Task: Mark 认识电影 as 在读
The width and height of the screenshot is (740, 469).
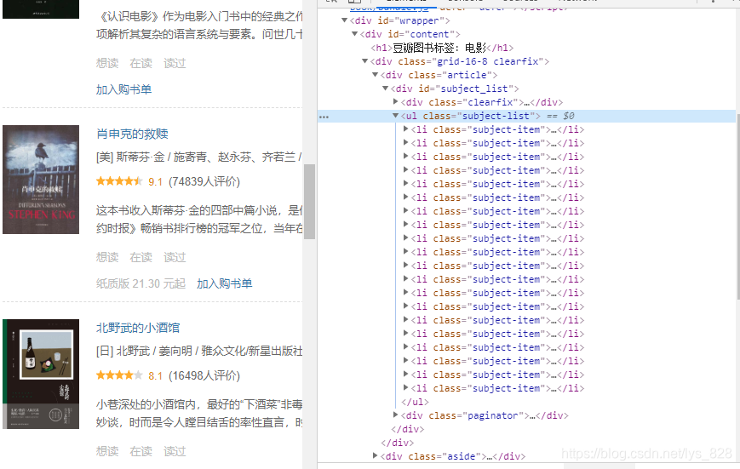Action: 141,63
